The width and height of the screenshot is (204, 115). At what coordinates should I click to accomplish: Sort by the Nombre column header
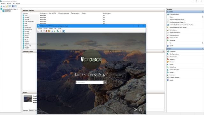25,13
